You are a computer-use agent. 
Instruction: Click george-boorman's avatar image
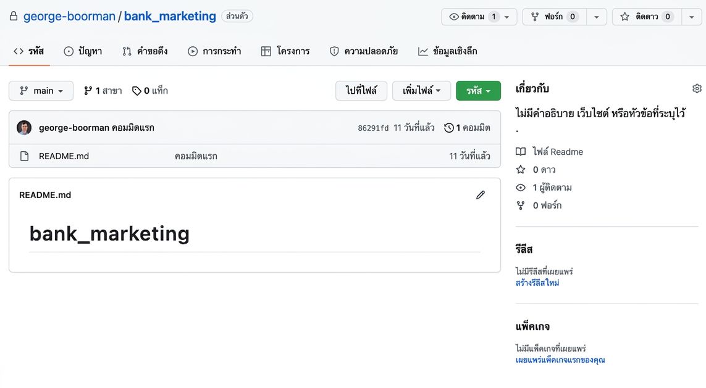[x=24, y=128]
